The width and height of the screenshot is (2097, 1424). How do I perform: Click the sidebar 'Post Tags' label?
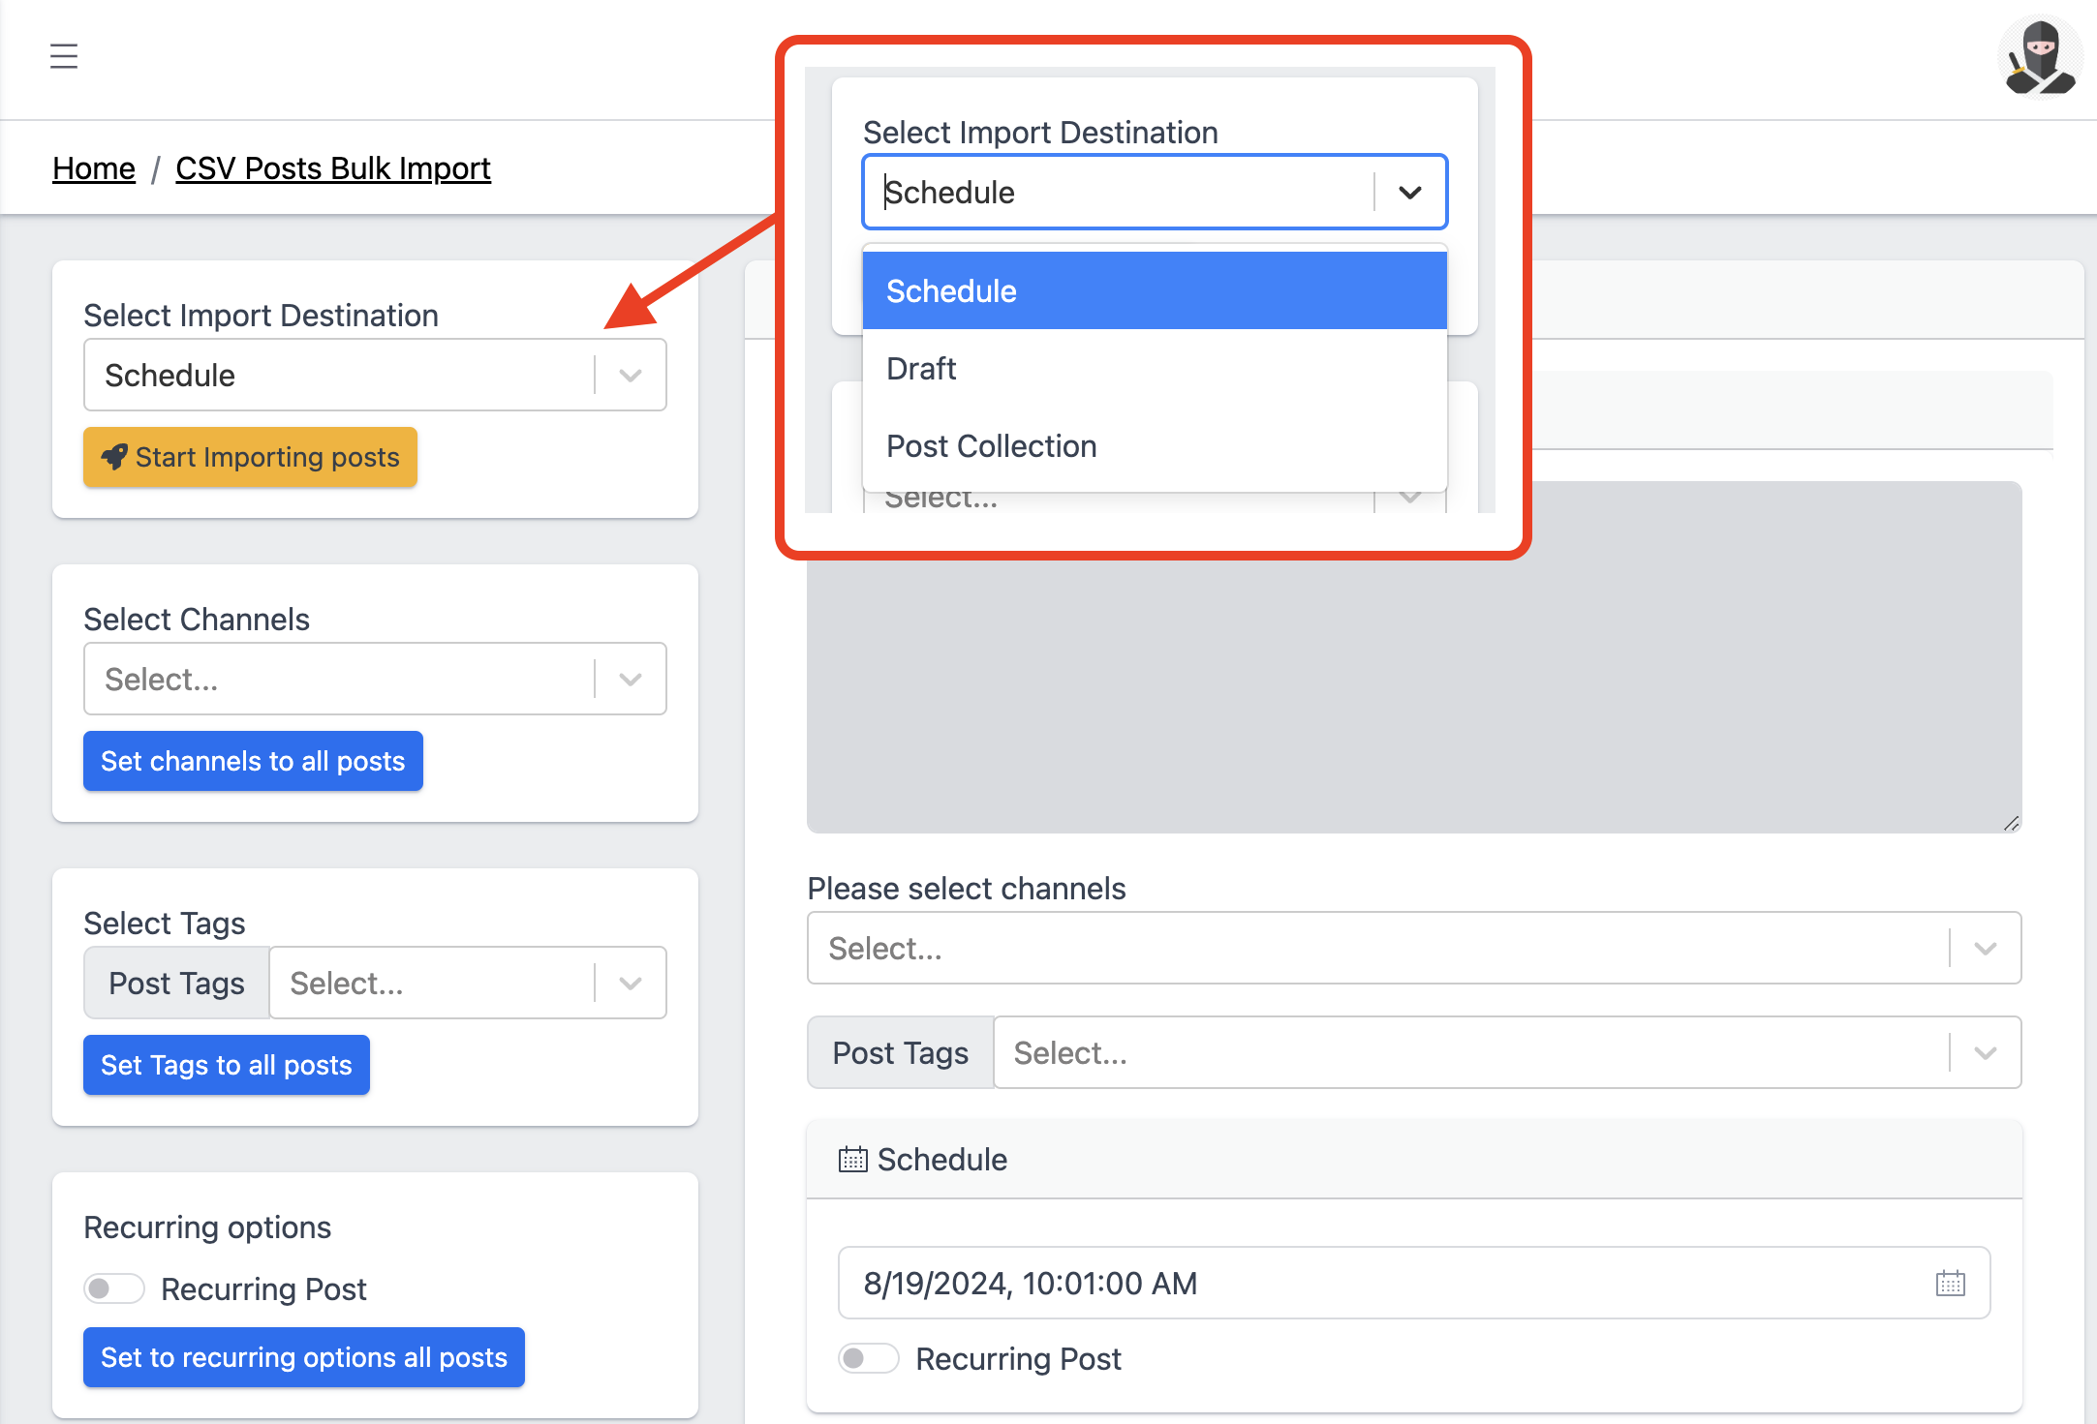(176, 983)
